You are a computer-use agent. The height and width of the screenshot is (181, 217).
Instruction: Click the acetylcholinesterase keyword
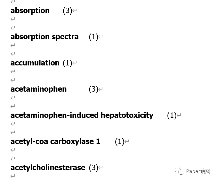click(x=48, y=168)
